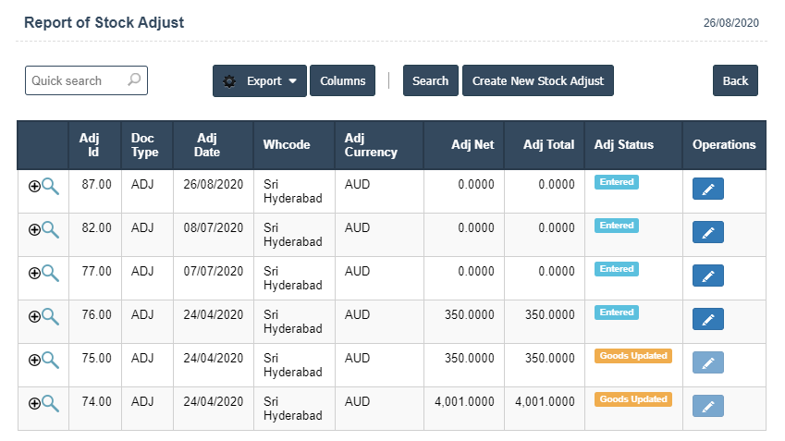
Task: Sort by the Adj Total column header
Action: pos(548,145)
